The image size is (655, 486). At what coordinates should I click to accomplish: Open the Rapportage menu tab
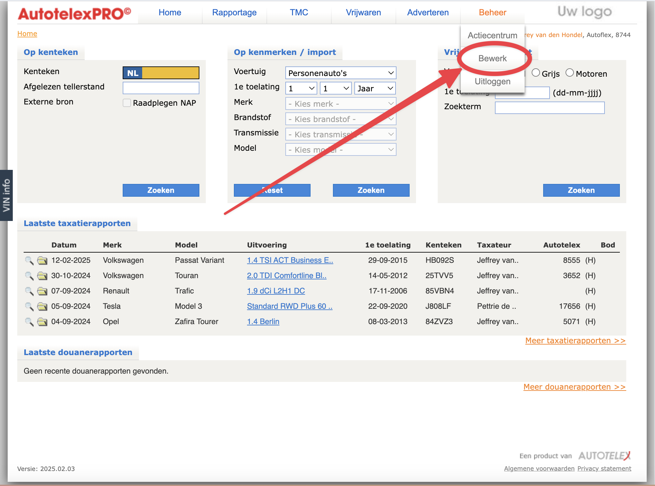pos(234,12)
